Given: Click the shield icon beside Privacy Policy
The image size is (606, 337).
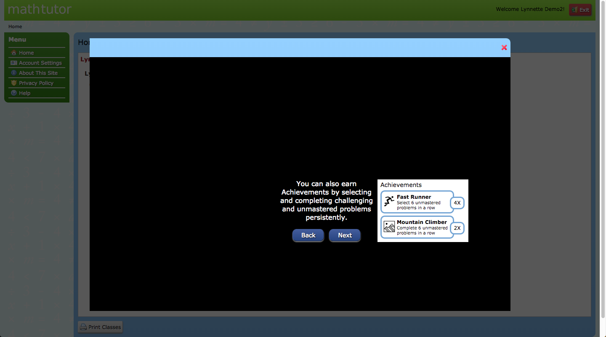Looking at the screenshot, I should 14,83.
